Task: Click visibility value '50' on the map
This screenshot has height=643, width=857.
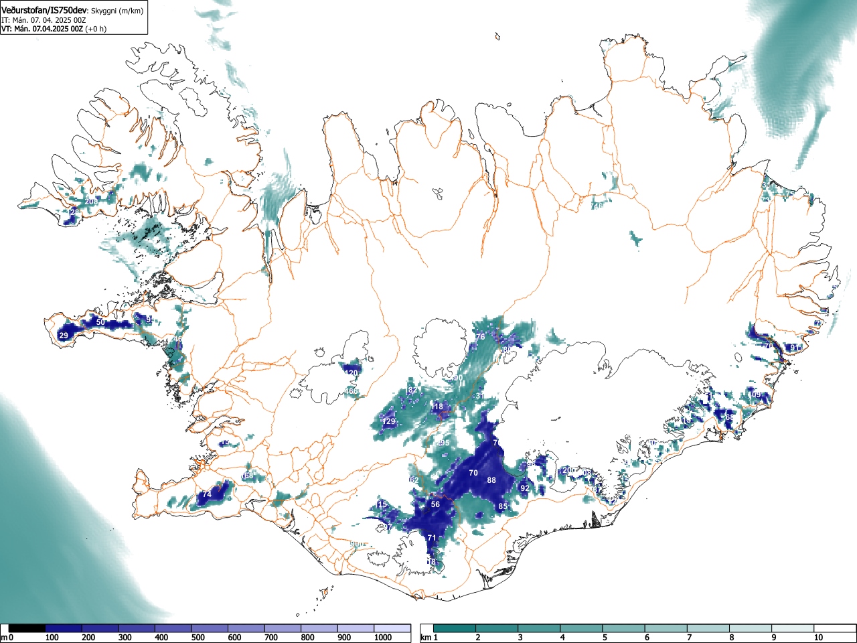Action: click(x=100, y=323)
